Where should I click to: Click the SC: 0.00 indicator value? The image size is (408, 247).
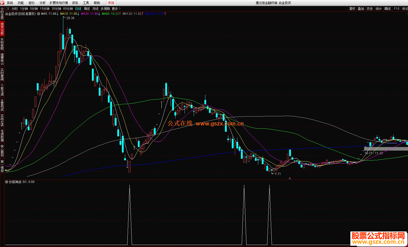tap(28, 182)
